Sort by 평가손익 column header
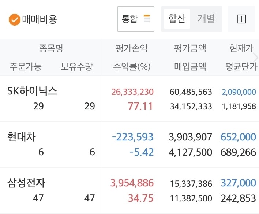This screenshot has height=214, width=259. point(131,48)
